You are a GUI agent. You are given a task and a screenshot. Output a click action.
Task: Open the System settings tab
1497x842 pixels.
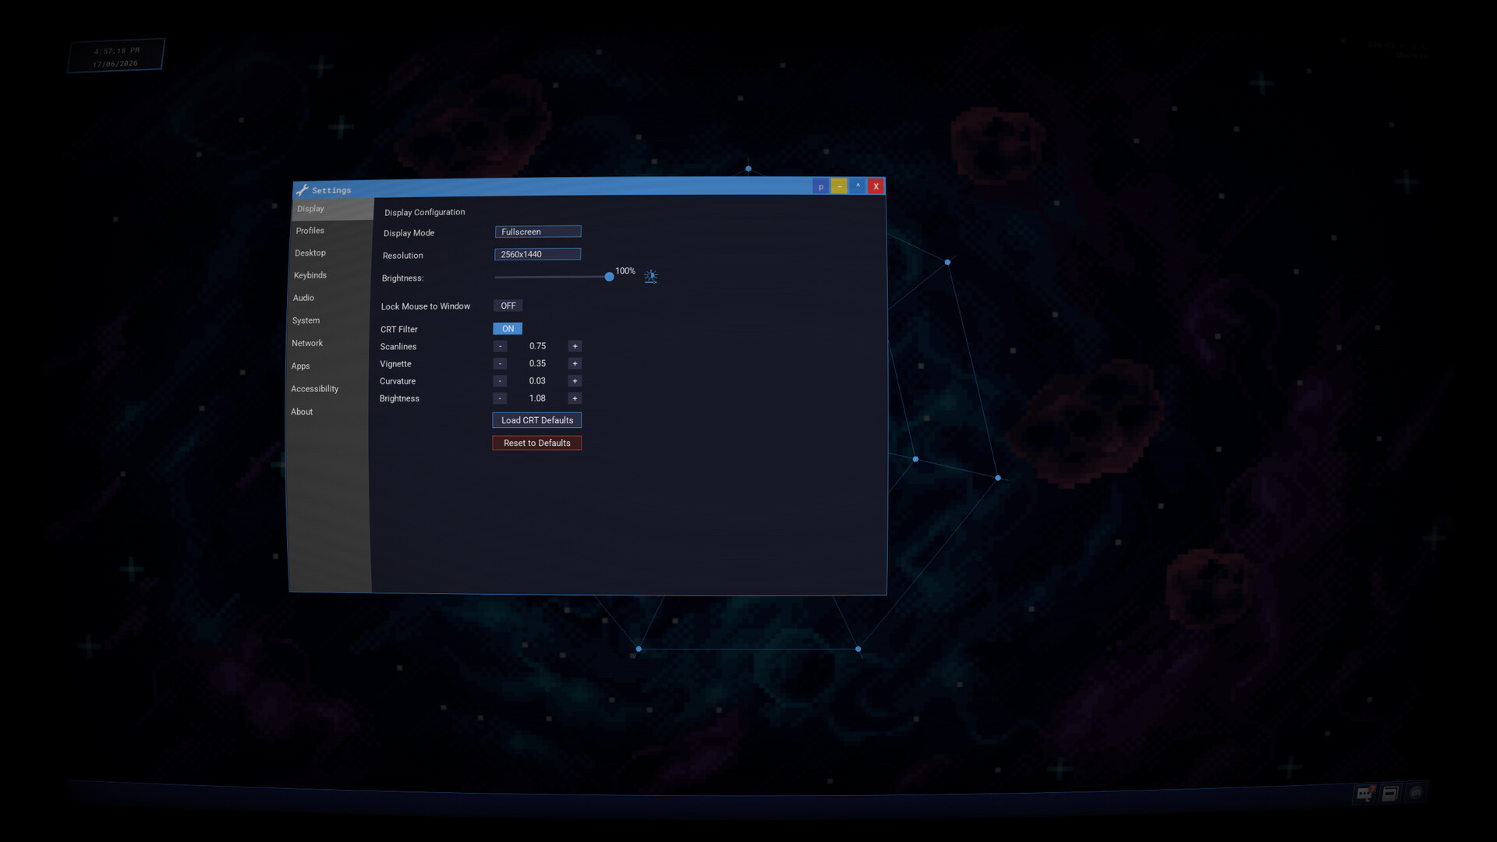(330, 320)
